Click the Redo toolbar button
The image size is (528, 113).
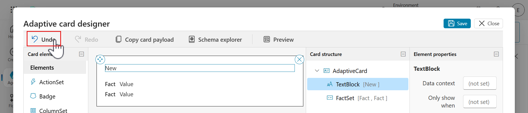pos(86,39)
